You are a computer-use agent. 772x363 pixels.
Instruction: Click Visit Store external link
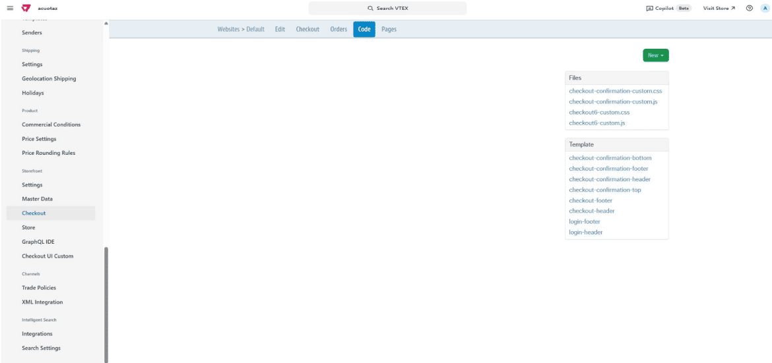click(x=719, y=8)
